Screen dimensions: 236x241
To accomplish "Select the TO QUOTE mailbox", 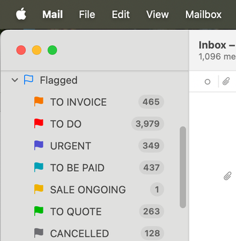I will 76,211.
